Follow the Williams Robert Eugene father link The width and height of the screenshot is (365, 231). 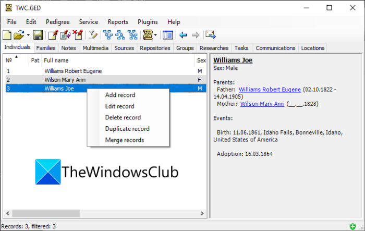tap(270, 89)
